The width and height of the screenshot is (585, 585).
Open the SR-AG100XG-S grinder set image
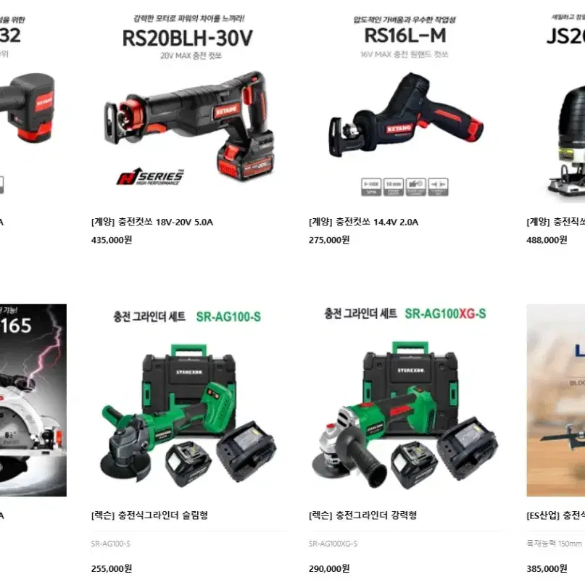pos(406,400)
